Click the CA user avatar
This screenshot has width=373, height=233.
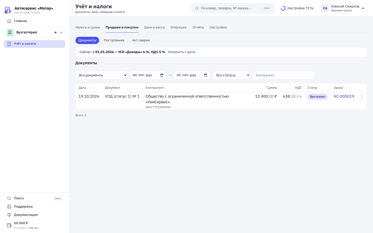coord(325,8)
